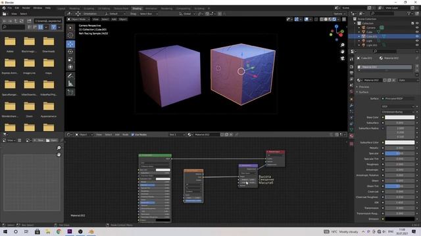Open Node menu in node editor header
Image resolution: width=421 pixels, height=236 pixels.
[125, 134]
